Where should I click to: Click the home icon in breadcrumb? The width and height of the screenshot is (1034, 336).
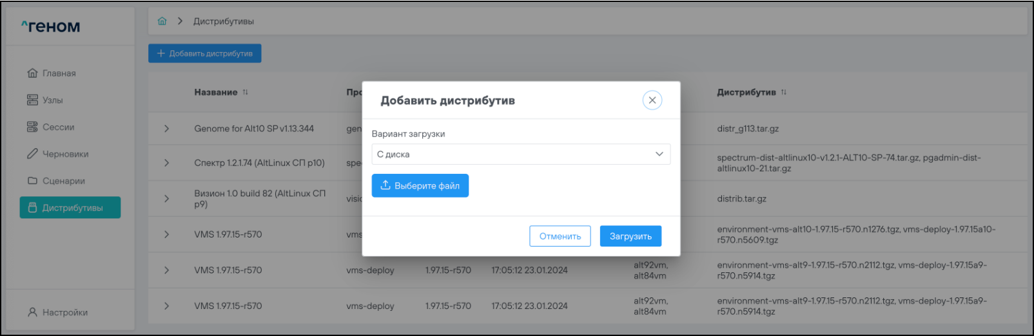(162, 21)
